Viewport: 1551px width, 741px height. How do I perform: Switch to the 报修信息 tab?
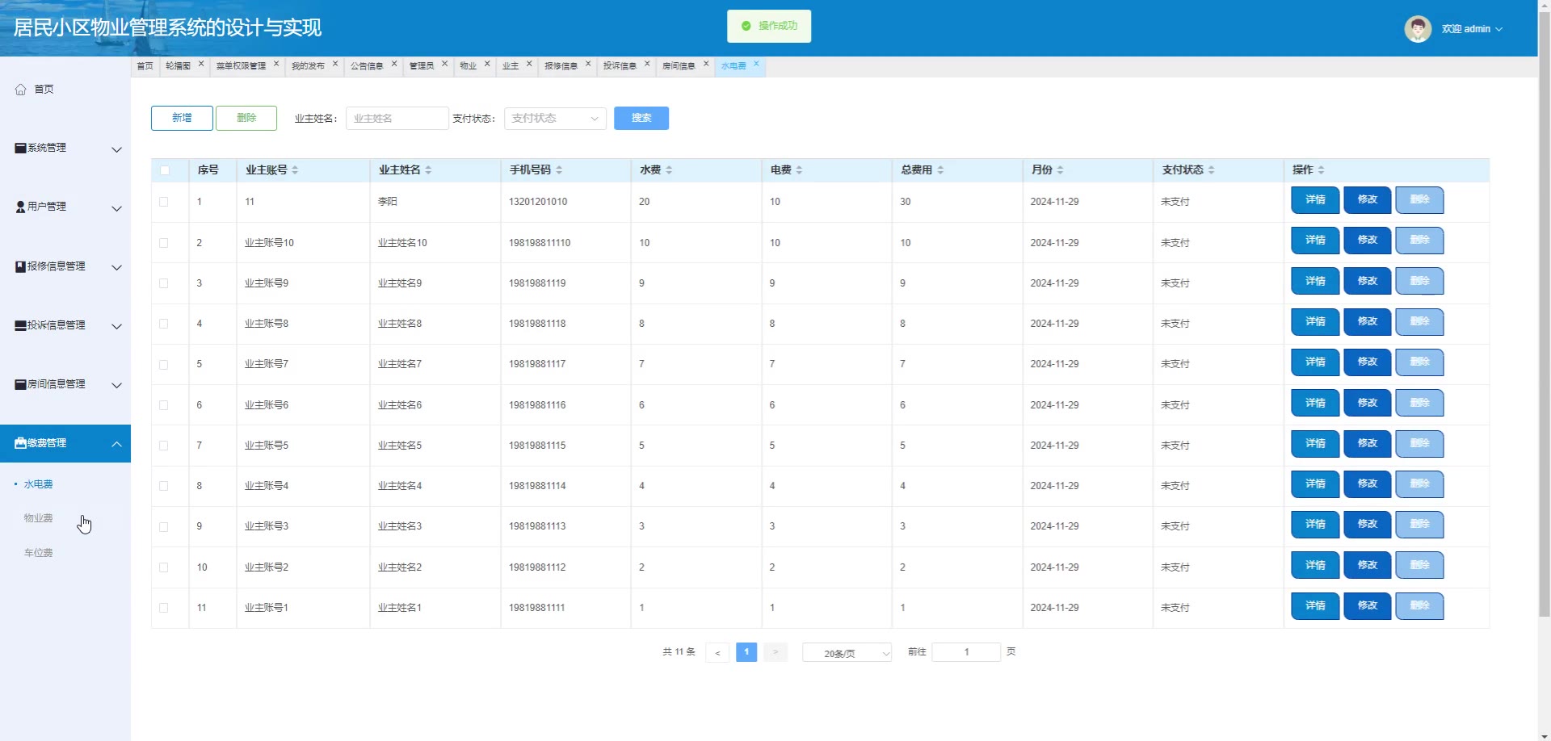[561, 66]
